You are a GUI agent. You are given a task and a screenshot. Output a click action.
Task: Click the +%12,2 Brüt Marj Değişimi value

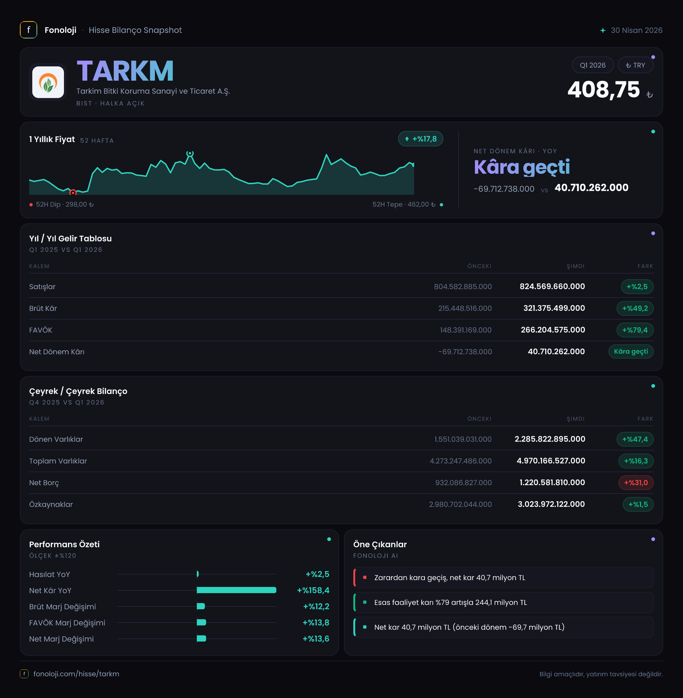click(x=316, y=606)
